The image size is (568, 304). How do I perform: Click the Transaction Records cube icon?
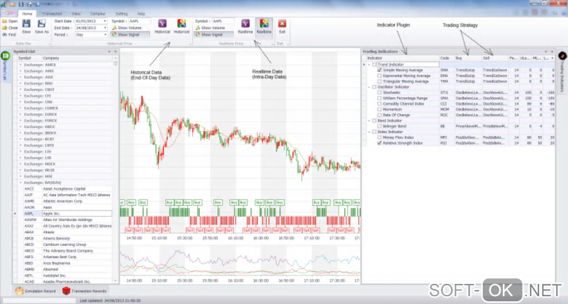coord(66,291)
